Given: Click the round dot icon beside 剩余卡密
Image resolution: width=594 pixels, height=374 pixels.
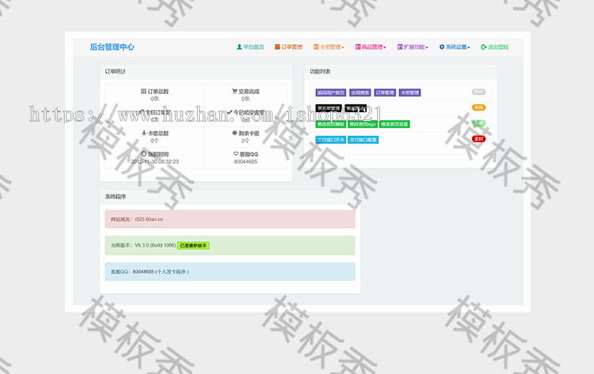Looking at the screenshot, I should point(234,133).
